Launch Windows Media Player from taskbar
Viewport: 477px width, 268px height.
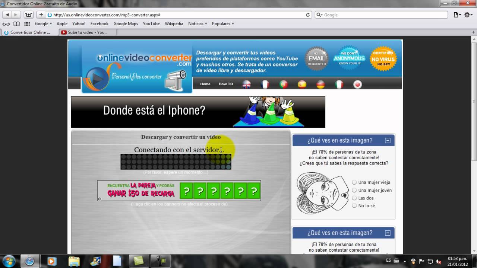pyautogui.click(x=52, y=261)
